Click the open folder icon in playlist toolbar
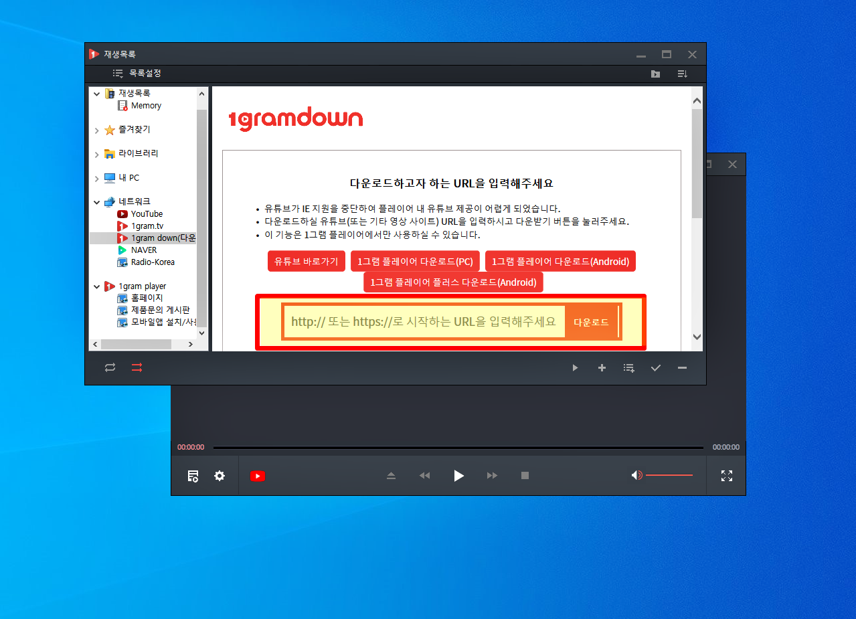Screen dimensions: 856x619 (655, 74)
